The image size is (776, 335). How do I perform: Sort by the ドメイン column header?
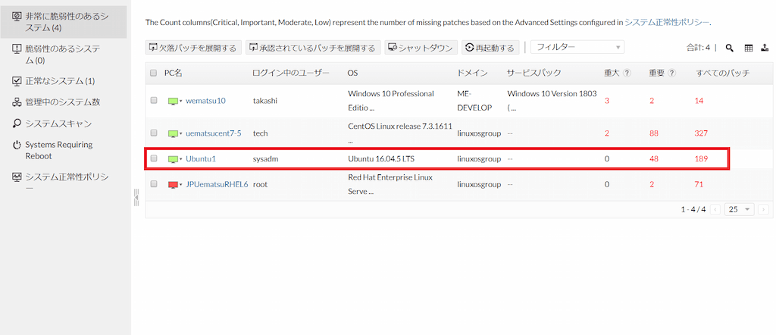[x=473, y=74]
